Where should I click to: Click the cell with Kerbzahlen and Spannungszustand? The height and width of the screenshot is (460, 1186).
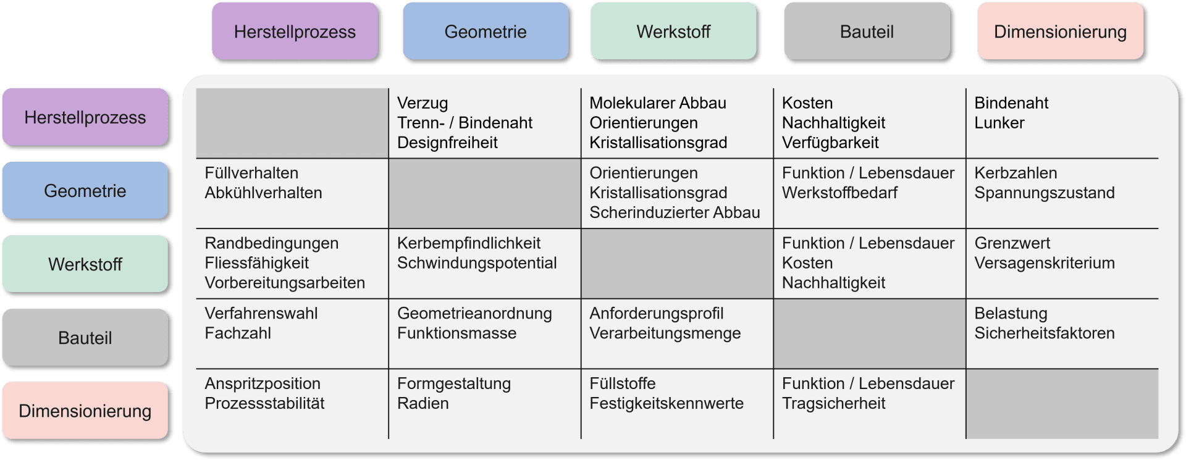[1062, 193]
